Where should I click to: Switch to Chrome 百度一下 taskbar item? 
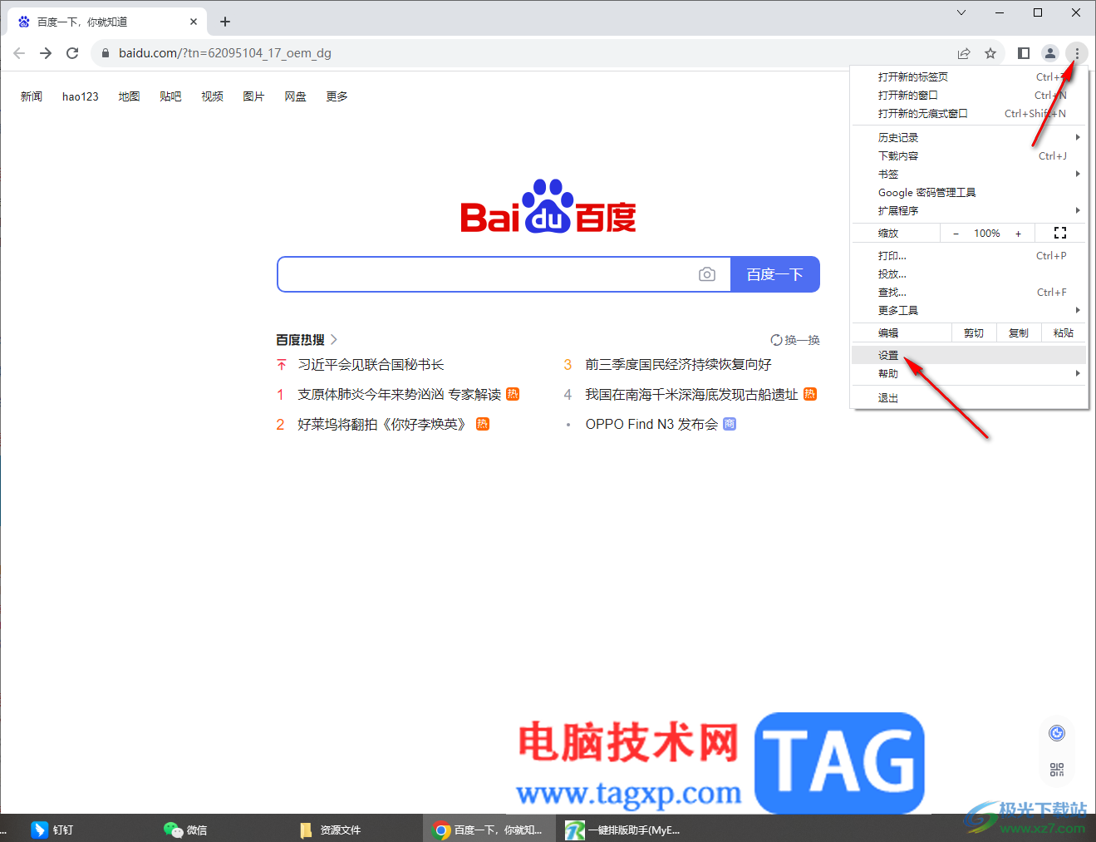489,830
